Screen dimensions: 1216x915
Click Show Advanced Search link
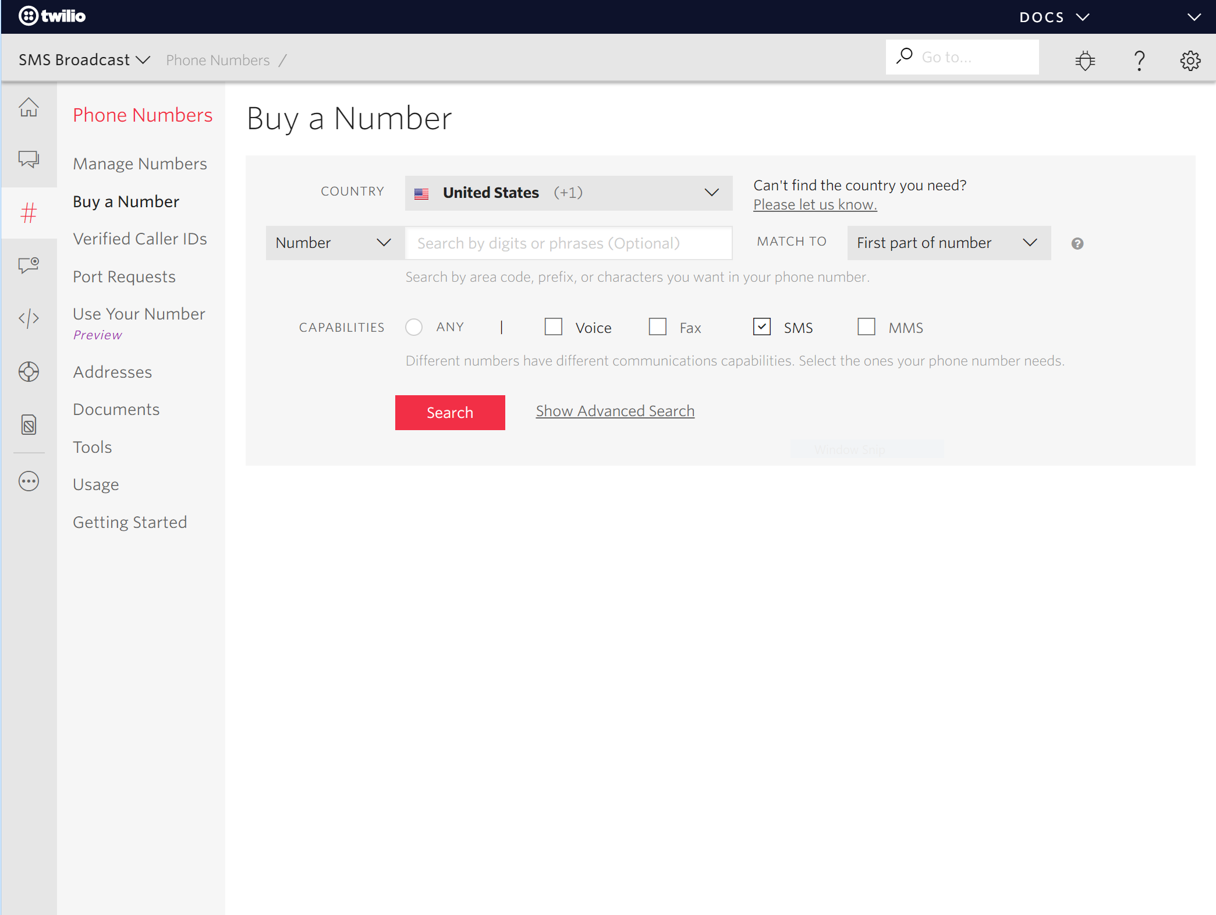point(615,410)
